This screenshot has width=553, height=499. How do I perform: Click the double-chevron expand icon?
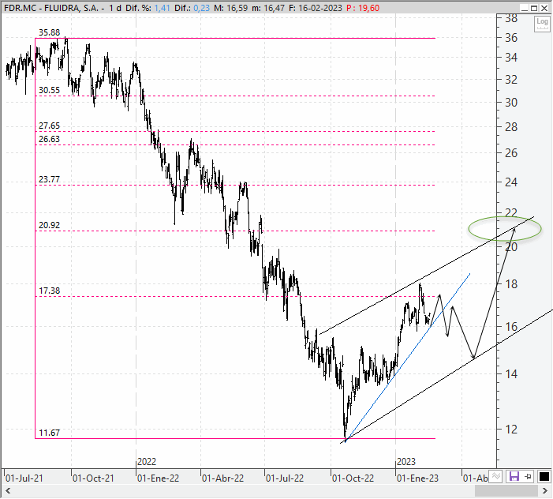click(x=496, y=476)
